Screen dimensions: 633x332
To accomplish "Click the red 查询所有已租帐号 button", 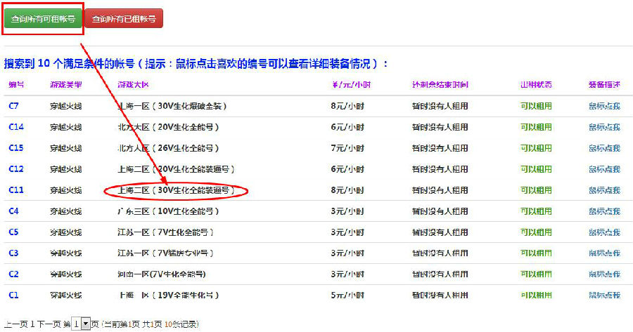I will [x=124, y=19].
